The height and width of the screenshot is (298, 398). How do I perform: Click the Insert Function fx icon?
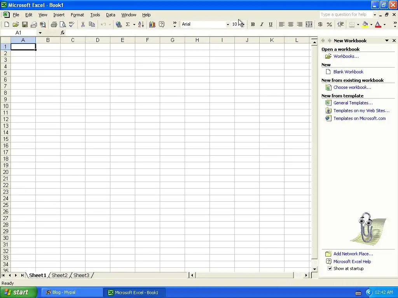[x=63, y=33]
